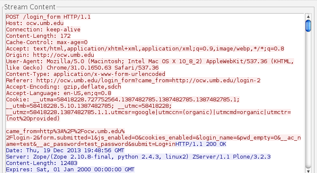Click the Accept-Language en-US line

pos(58,93)
